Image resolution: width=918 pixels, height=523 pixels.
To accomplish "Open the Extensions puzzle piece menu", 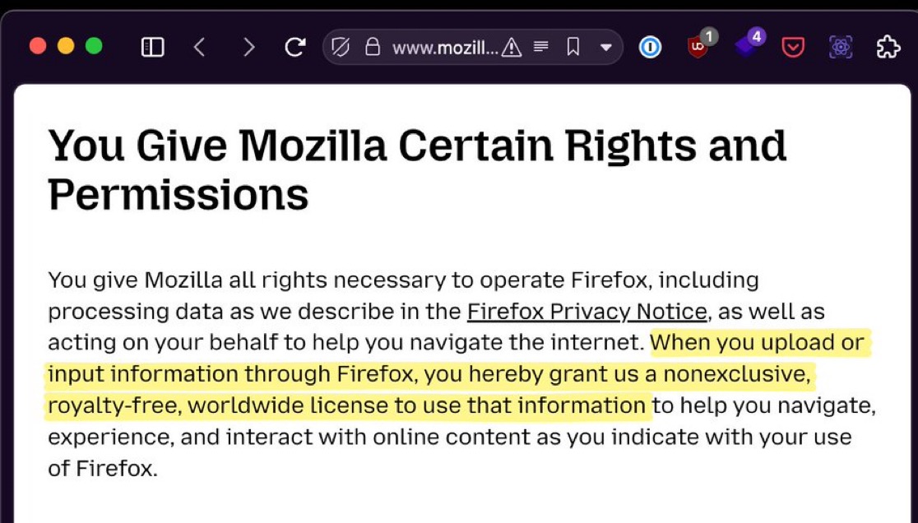I will click(888, 47).
